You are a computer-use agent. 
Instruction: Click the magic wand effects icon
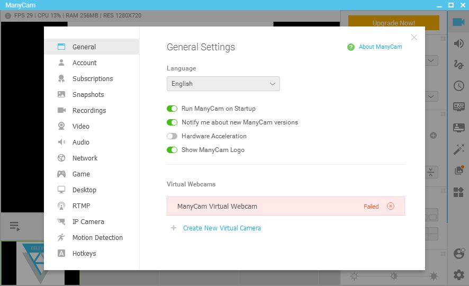(x=458, y=149)
